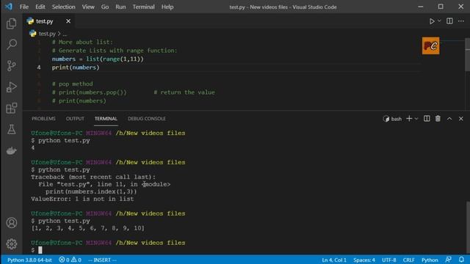Click the Traceback line in terminal
Viewport: 470px width, 264px height.
pos(93,177)
